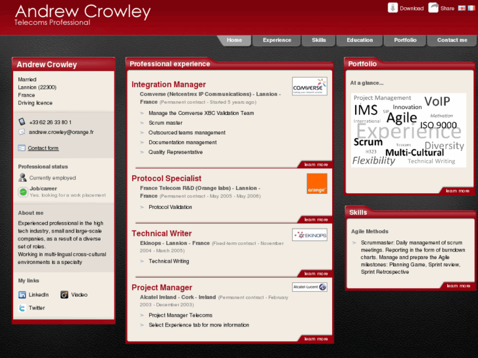Click the 'At a glance...' label

pos(367,83)
